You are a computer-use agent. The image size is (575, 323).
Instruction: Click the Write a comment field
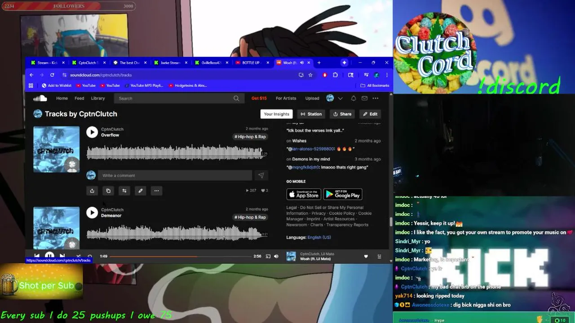[175, 175]
